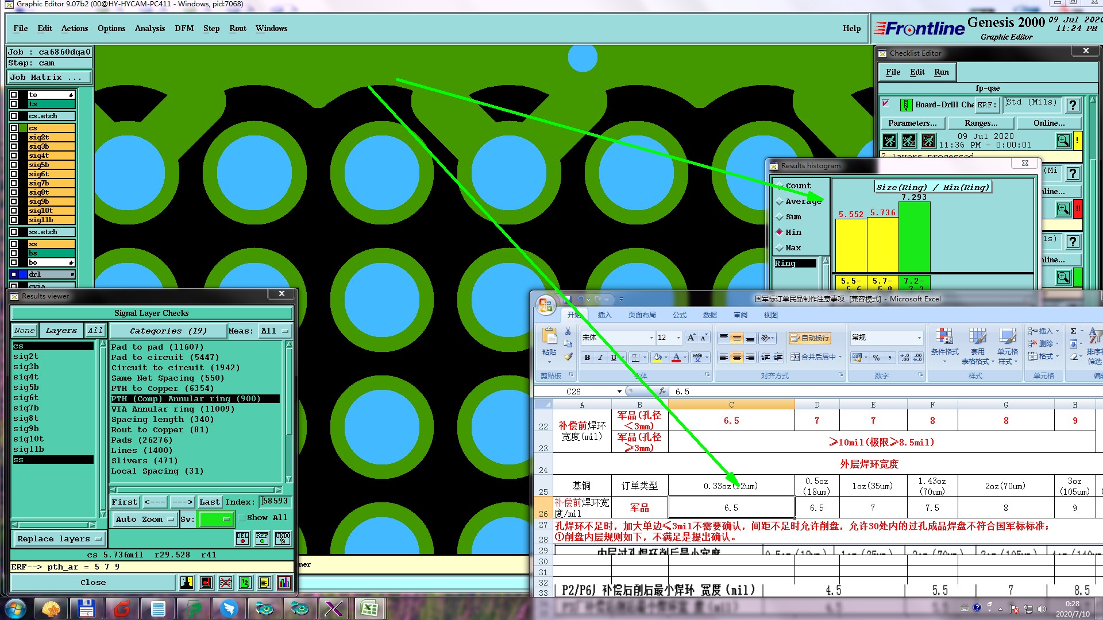Click the REF icon with green dot
The image size is (1103, 620).
coord(262,538)
